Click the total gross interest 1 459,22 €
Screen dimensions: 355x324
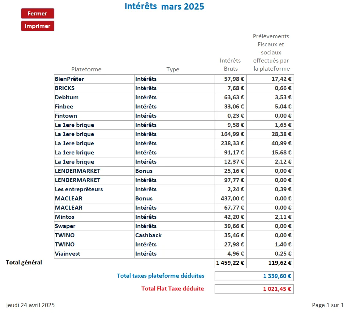click(230, 263)
